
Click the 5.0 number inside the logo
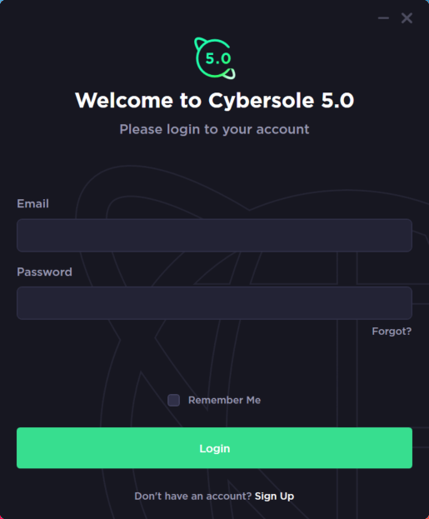(217, 58)
